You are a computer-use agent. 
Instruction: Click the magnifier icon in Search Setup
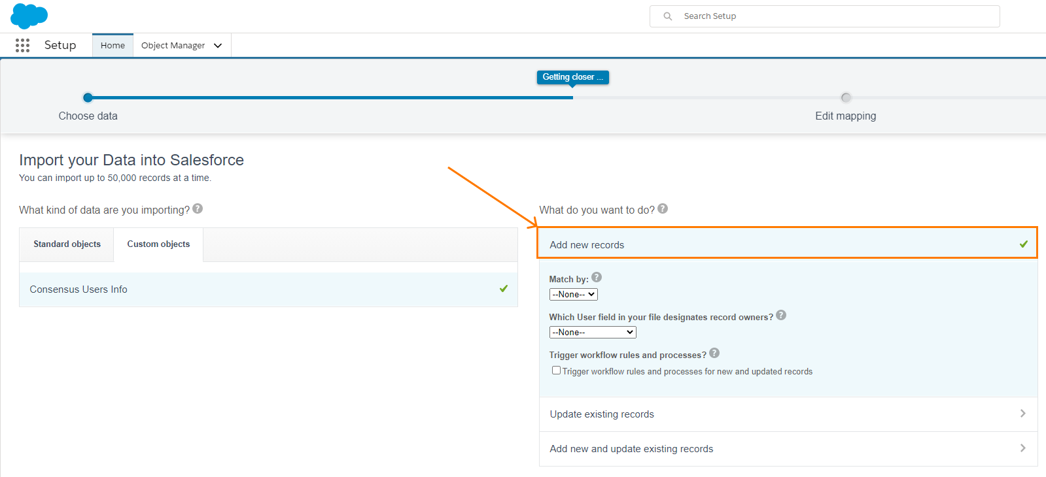point(667,16)
